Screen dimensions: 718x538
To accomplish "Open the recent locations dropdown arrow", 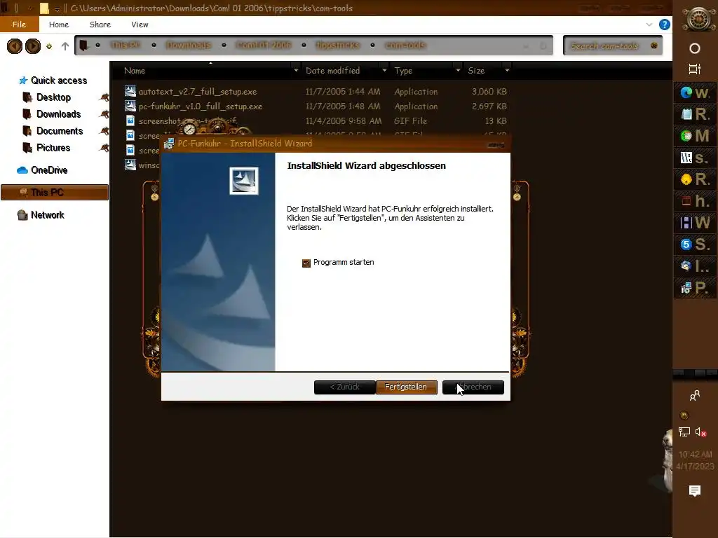I will coord(49,46).
